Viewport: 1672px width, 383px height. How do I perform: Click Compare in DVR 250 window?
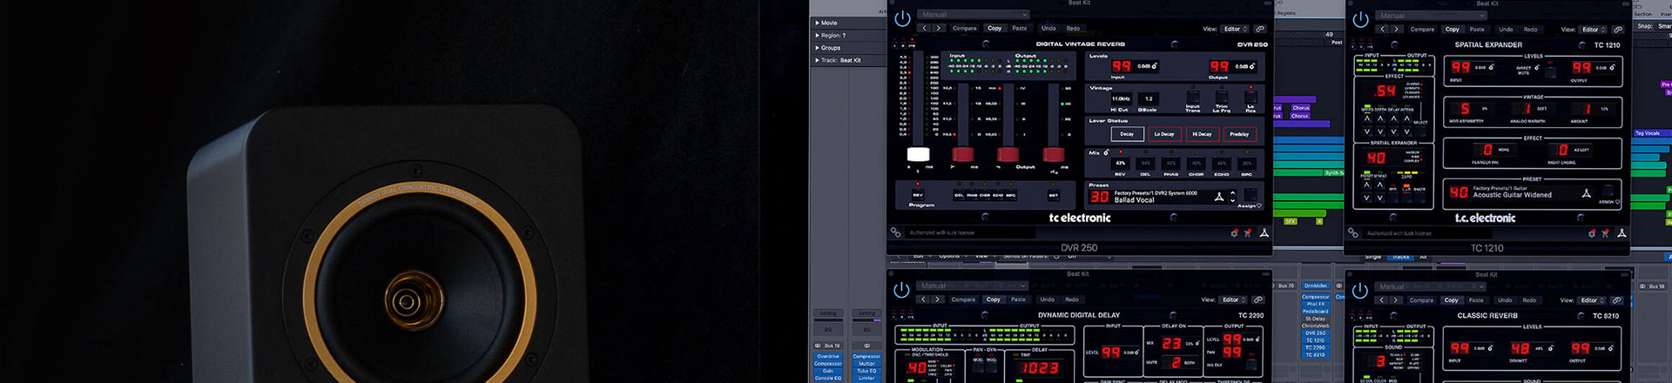(964, 28)
